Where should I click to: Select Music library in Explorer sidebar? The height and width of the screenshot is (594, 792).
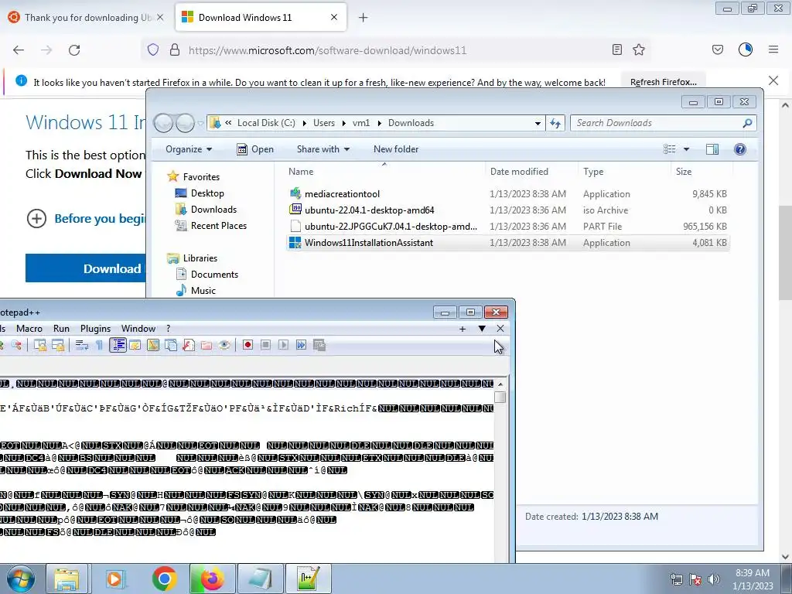click(196, 291)
